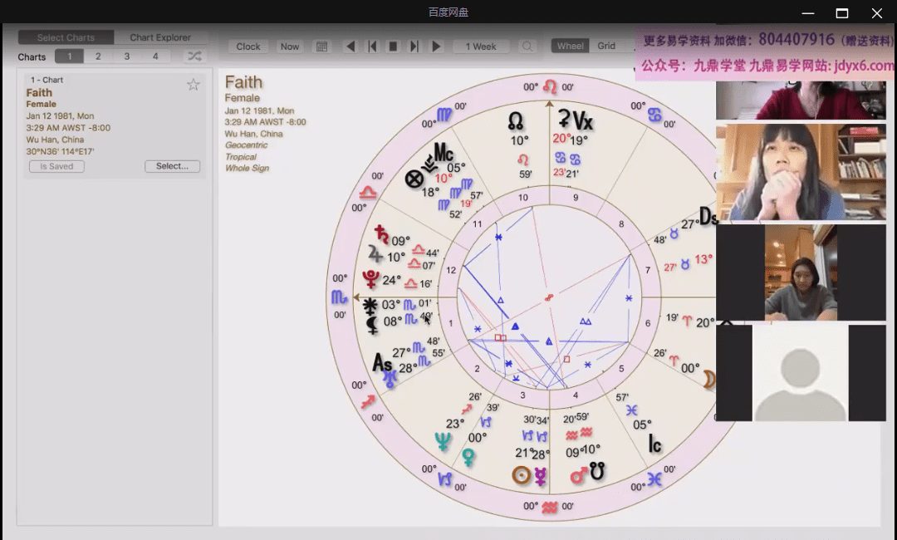The width and height of the screenshot is (897, 540).
Task: Click the magnifier search icon
Action: pos(527,47)
